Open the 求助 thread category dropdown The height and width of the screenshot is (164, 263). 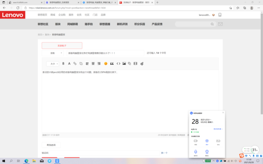click(x=53, y=53)
